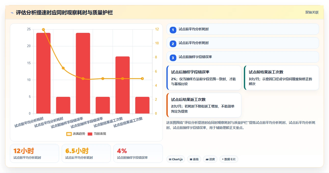The height and width of the screenshot is (173, 329).
Task: Click the 表格 tag
Action: coord(194,159)
